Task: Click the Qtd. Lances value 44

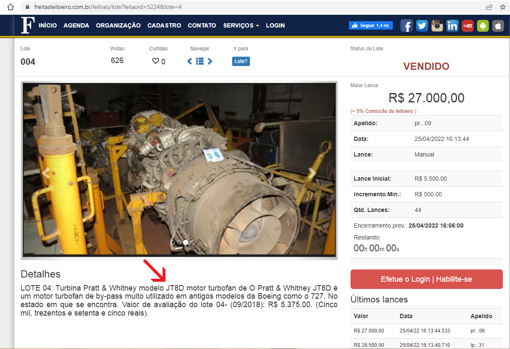Action: [418, 210]
